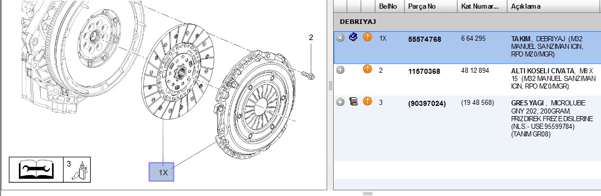
Task: Select the 1X callout box in the diagram
Action: 161,172
